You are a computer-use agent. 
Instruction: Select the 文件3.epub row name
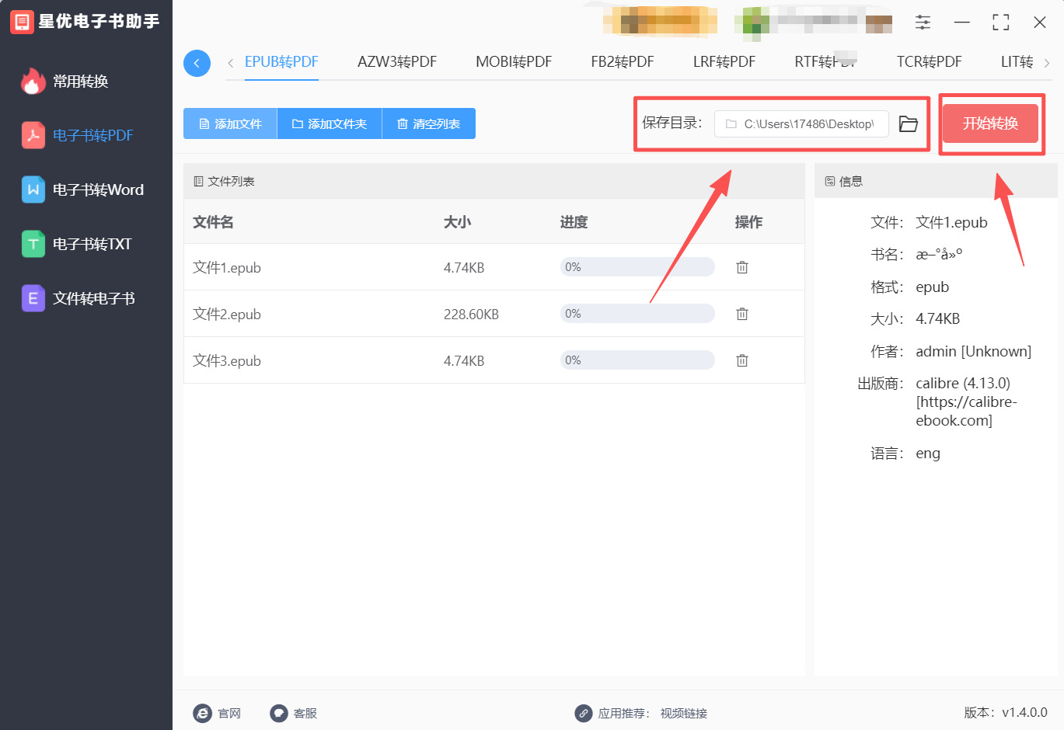pos(227,361)
